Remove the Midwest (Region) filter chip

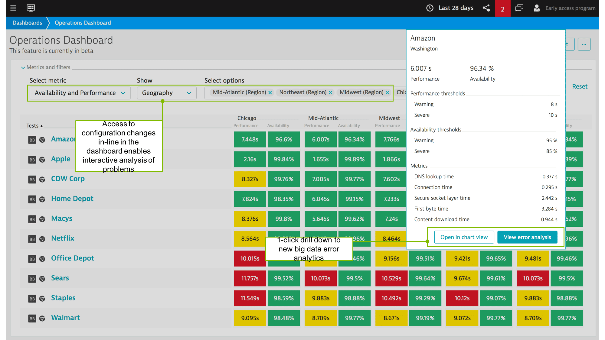point(387,93)
